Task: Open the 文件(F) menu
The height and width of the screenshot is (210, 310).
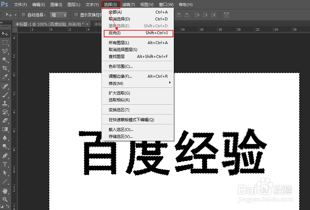Action: [20, 4]
